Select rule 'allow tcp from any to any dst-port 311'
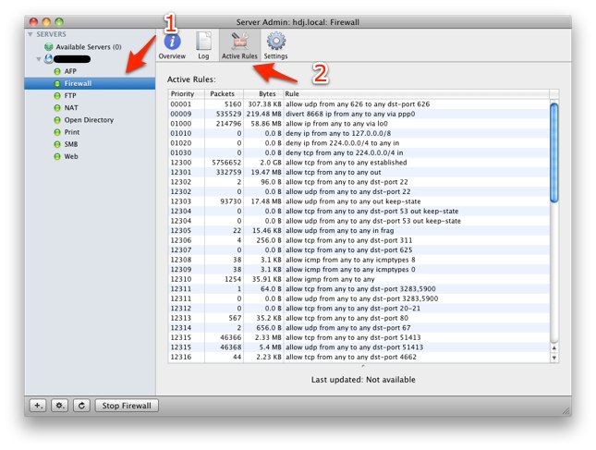The height and width of the screenshot is (450, 596). (359, 240)
